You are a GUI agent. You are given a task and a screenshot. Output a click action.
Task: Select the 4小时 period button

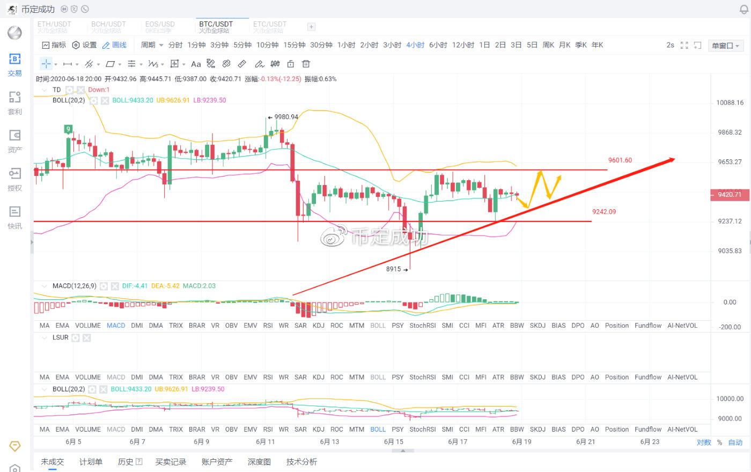[x=415, y=45]
